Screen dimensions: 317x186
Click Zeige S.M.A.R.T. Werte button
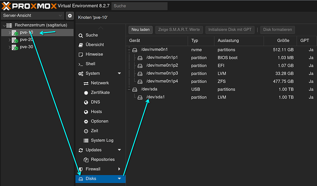pos(179,30)
